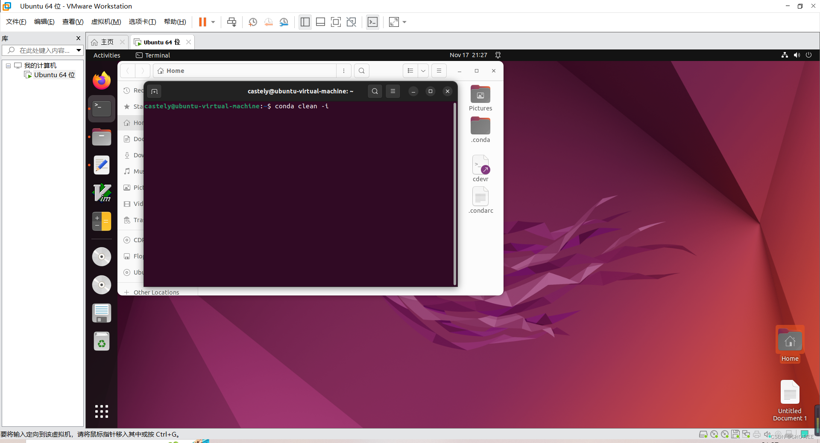Open the snapshot manager
Viewport: 820px width, 443px height.
coord(284,22)
